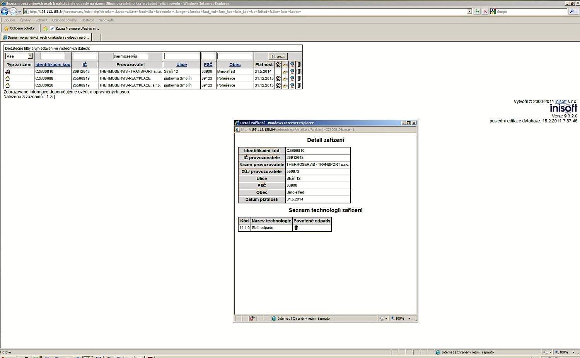Sort by IČ column link
Viewport: 580px width, 358px height.
[85, 64]
